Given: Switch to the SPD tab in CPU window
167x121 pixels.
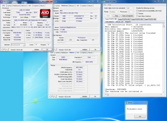Looking at the screenshot, I should [30, 6].
